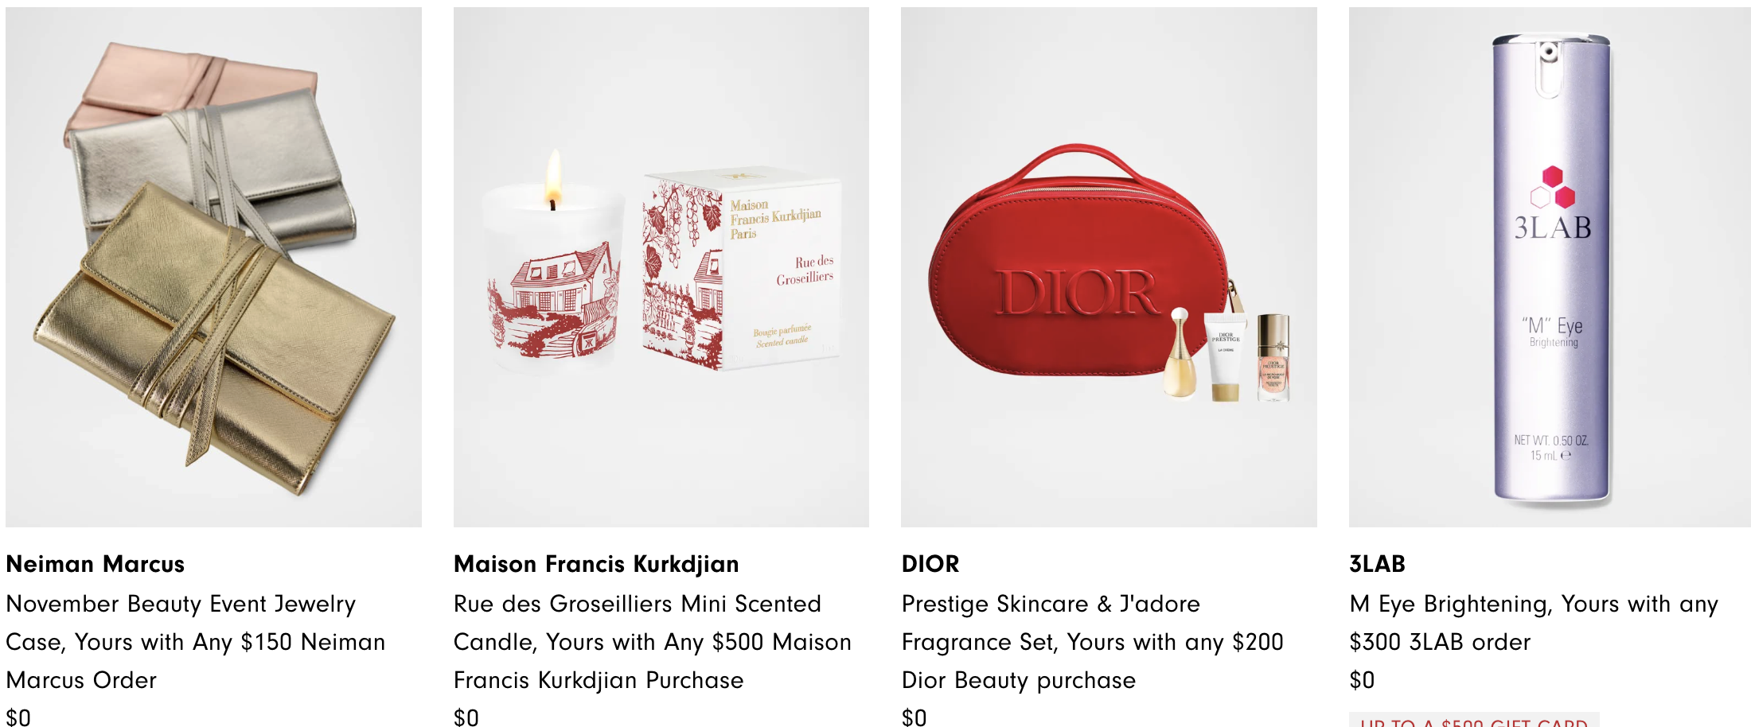
Task: Click the Up To A $500 Gift Card badge
Action: (x=1474, y=721)
